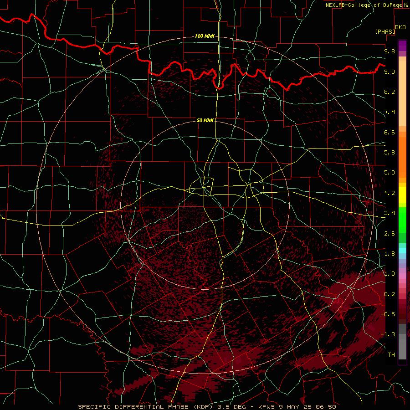
Task: Click the 9.8 value on the color scale
Action: pyautogui.click(x=389, y=51)
